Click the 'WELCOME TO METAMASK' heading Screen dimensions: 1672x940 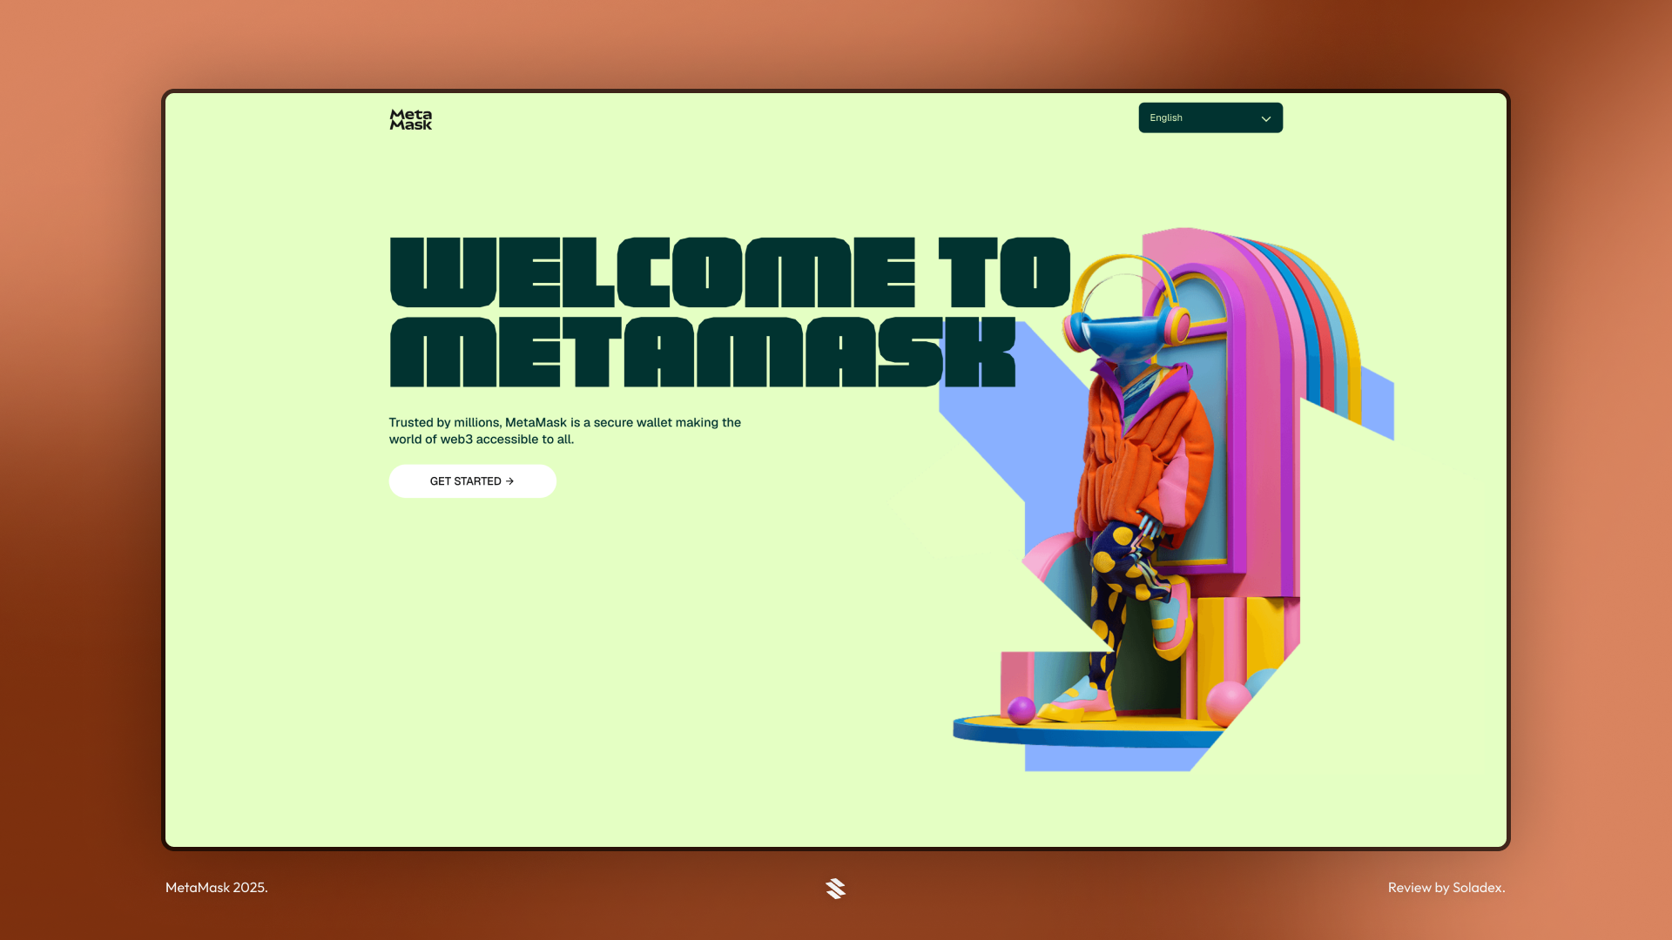click(729, 312)
